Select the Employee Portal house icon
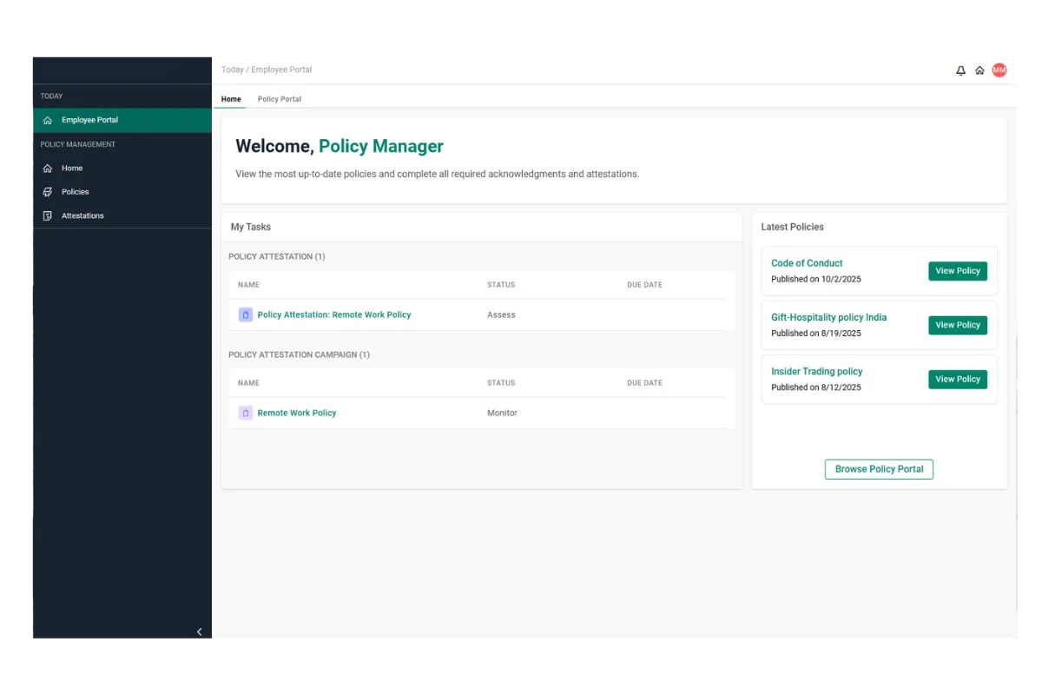This screenshot has height=695, width=1042. tap(48, 120)
